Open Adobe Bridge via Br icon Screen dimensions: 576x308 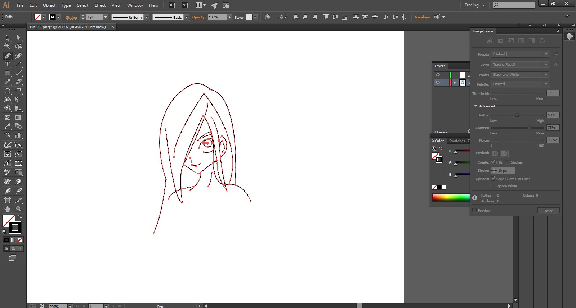pos(172,5)
